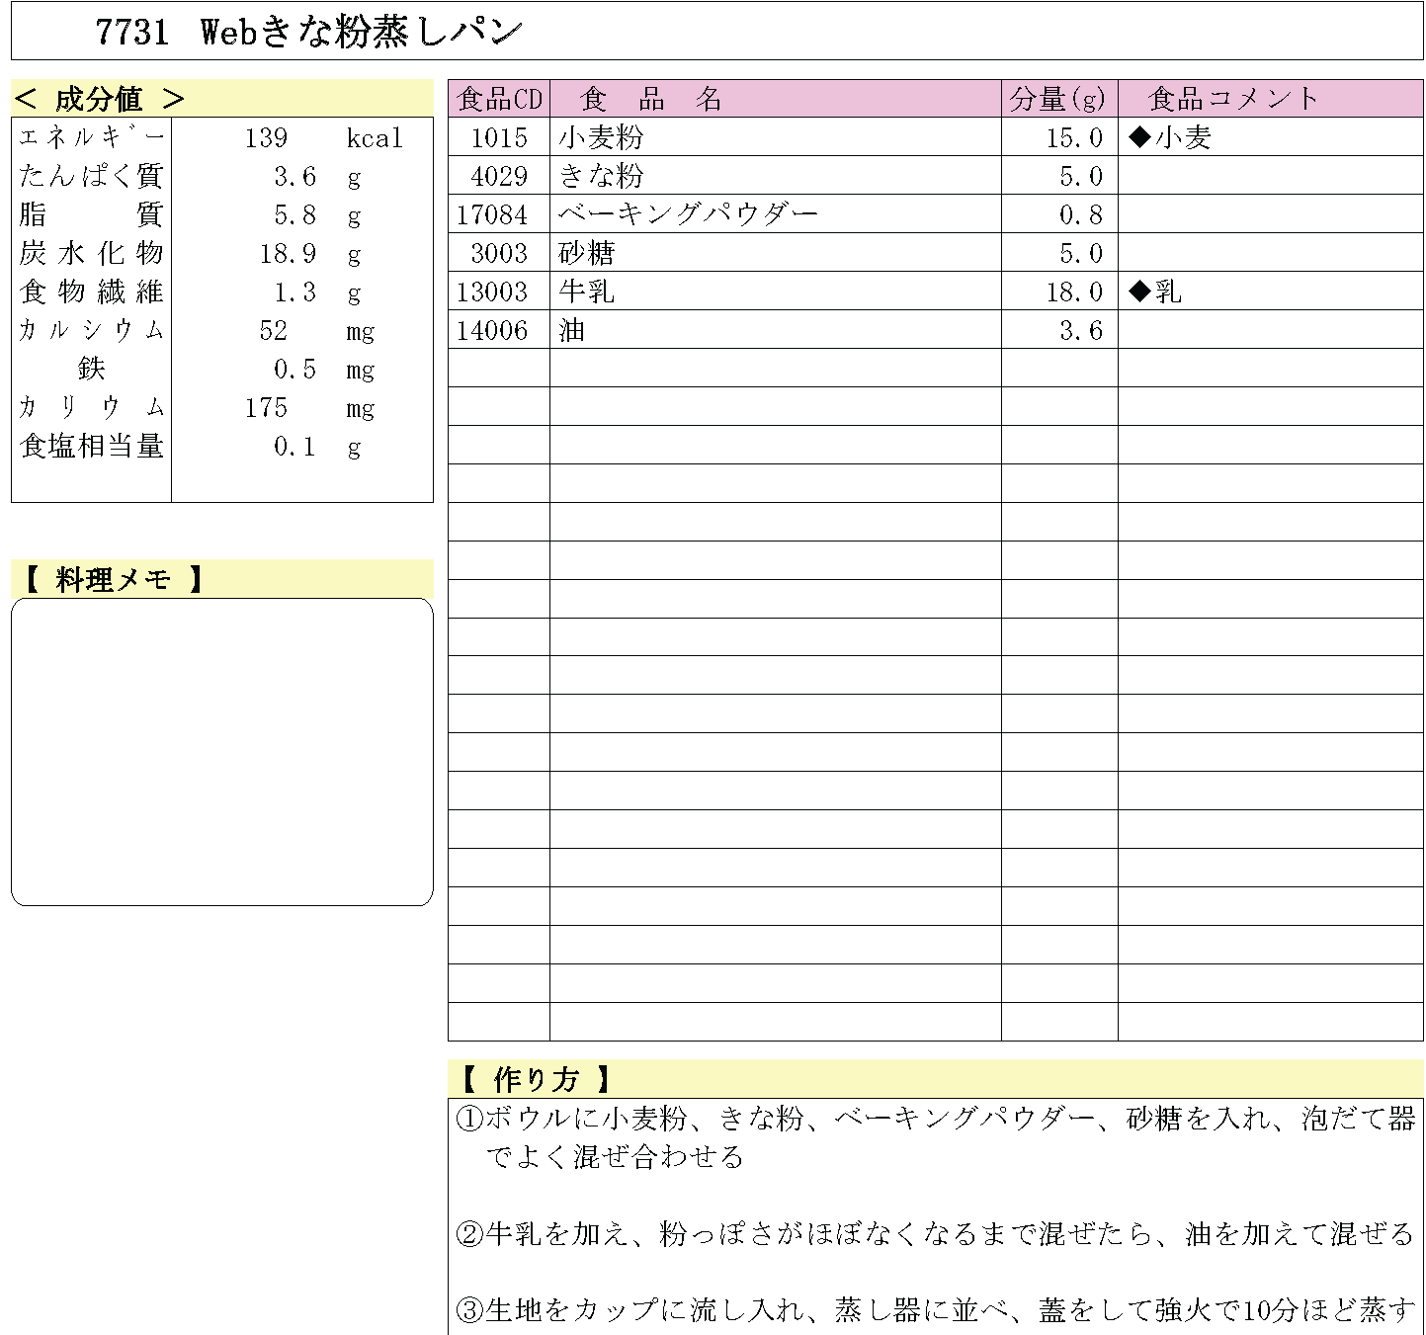Screen dimensions: 1426x1335
Task: Select the 料理メモ section header
Action: (x=112, y=580)
